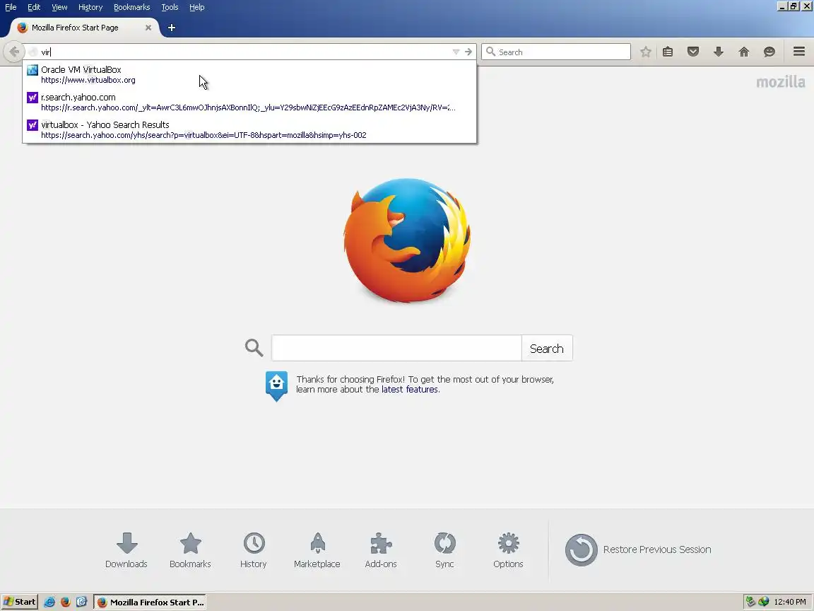814x611 pixels.
Task: Open Bookmarks from start page
Action: point(190,550)
